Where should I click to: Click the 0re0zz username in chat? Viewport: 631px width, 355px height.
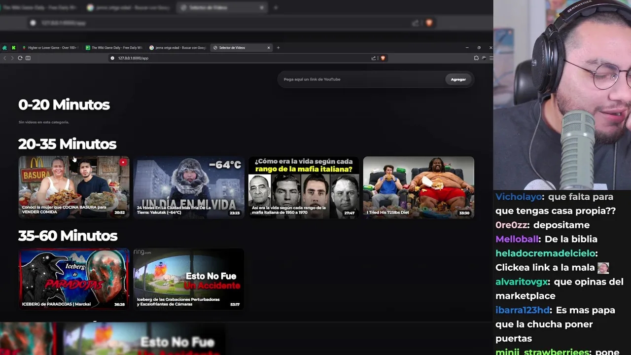(511, 225)
